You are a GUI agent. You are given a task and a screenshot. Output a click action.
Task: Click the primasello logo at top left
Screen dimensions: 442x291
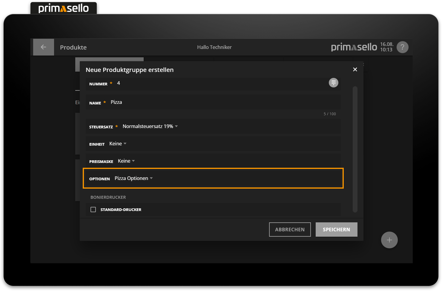(x=63, y=8)
